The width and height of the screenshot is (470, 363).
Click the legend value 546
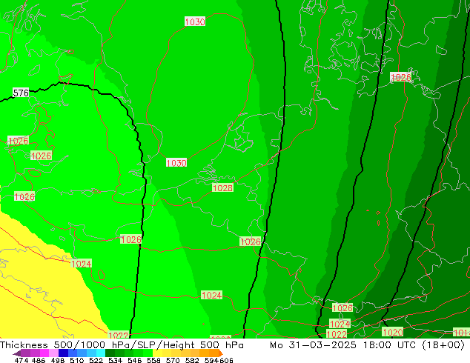click(134, 360)
